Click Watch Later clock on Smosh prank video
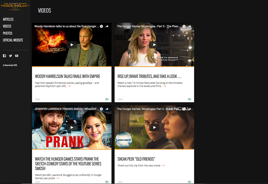This screenshot has height=184, width=268. tap(102, 109)
